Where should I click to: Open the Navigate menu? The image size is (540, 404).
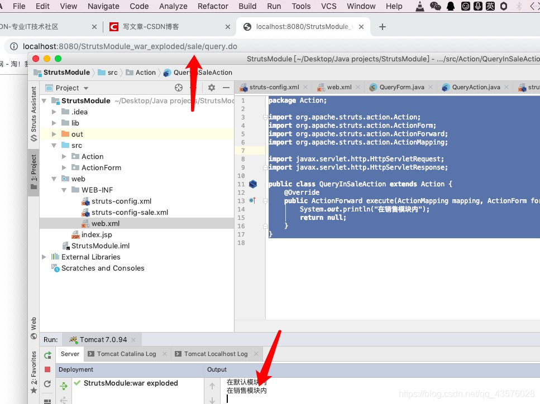pos(103,6)
